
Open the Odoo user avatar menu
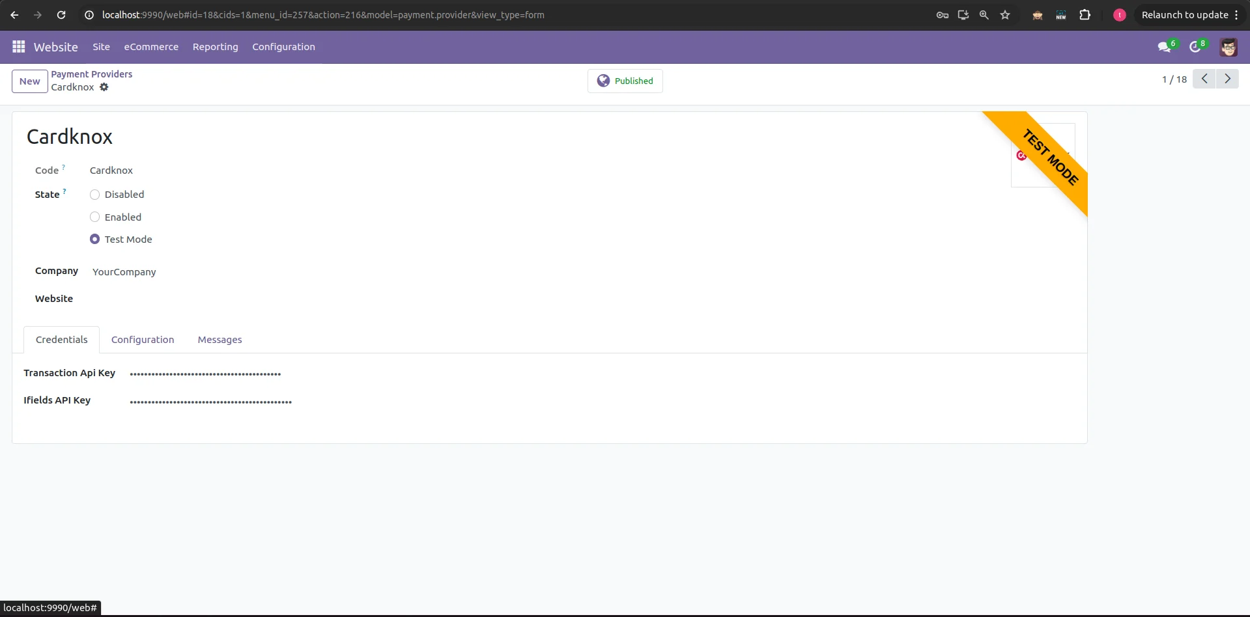(1229, 47)
